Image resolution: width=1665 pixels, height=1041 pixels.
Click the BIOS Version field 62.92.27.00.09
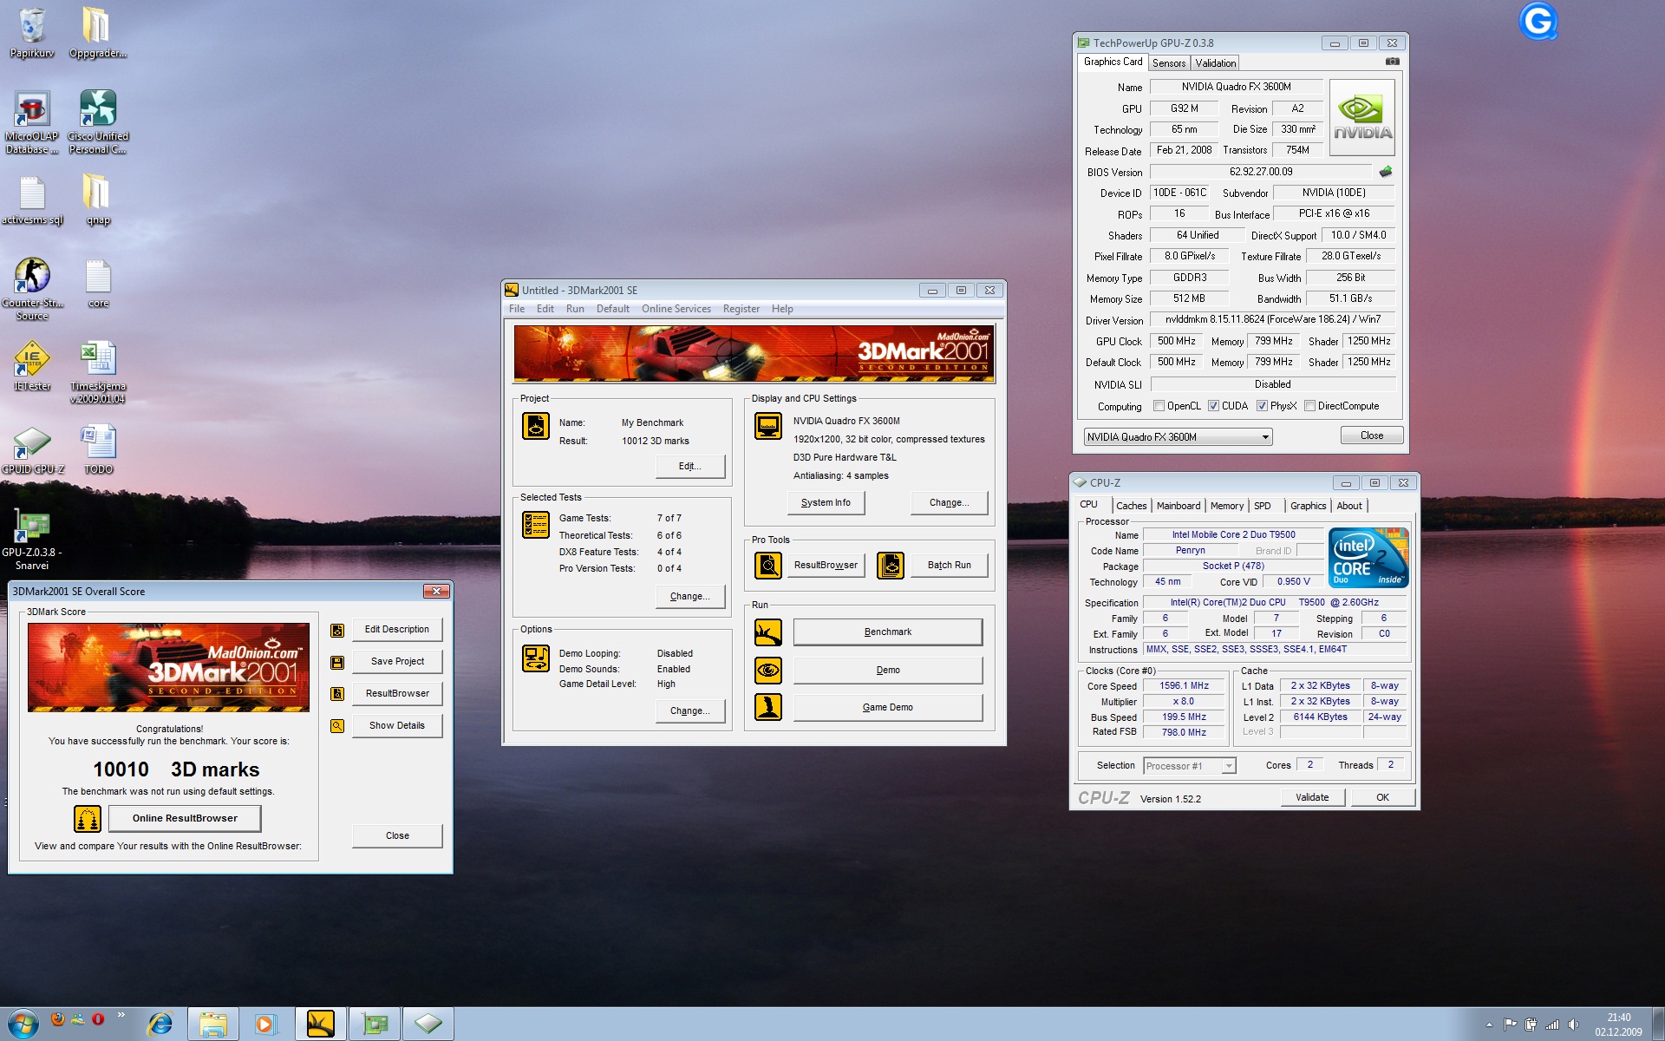[x=1261, y=172]
